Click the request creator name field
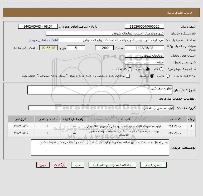Image resolution: width=203 pixels, height=196 pixels. click(x=112, y=40)
